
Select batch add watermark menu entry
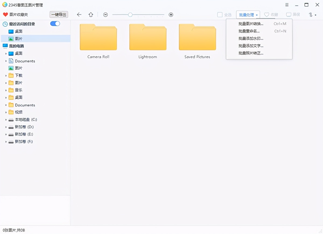click(x=251, y=38)
